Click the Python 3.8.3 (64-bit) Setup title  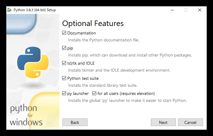(35, 10)
